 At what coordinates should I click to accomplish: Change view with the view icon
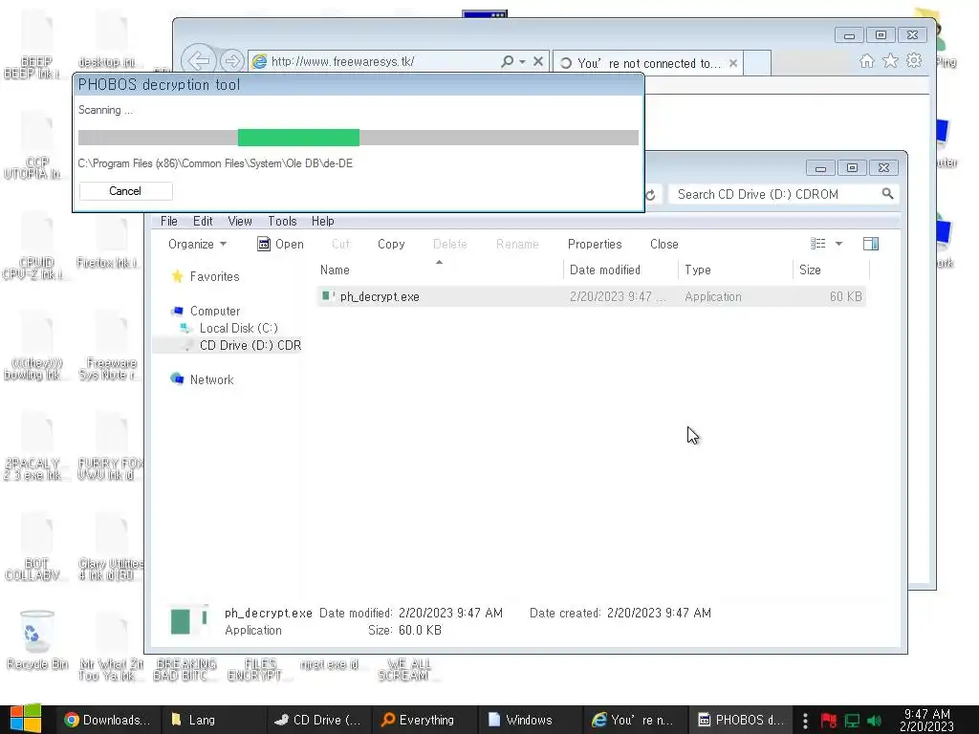818,244
